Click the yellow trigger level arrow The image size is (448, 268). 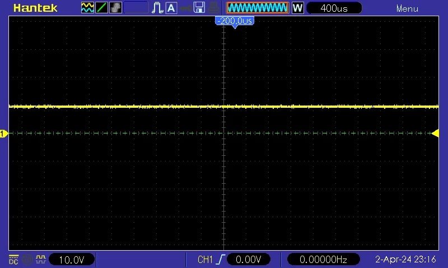click(x=435, y=133)
